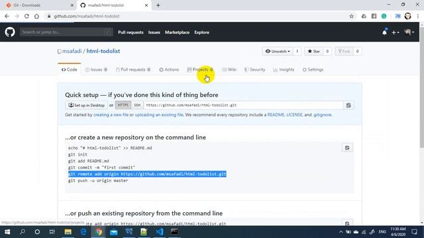
Task: Open Chrome from the taskbar
Action: [99, 232]
